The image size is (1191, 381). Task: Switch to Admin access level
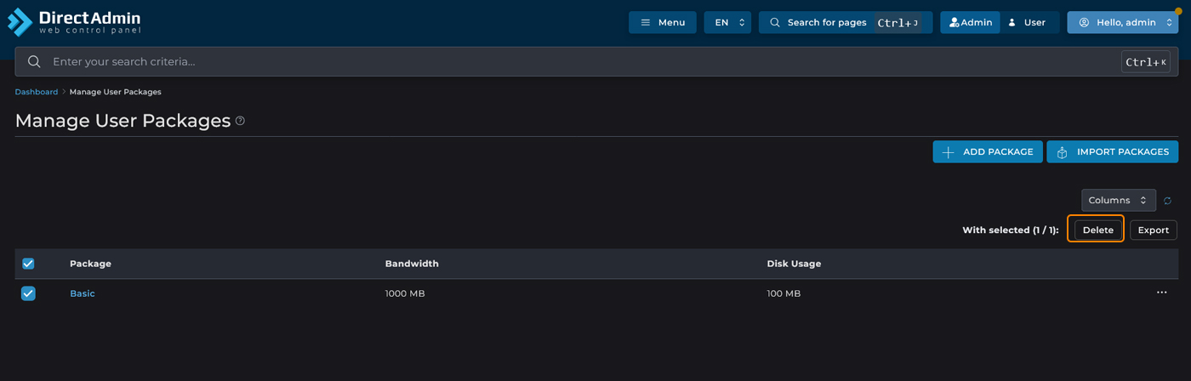(x=970, y=23)
